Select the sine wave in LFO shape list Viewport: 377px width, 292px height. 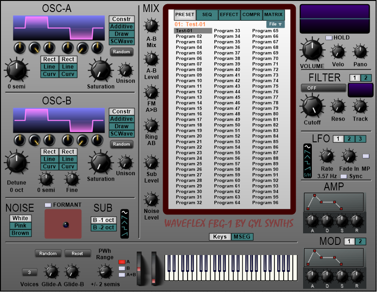[307, 148]
